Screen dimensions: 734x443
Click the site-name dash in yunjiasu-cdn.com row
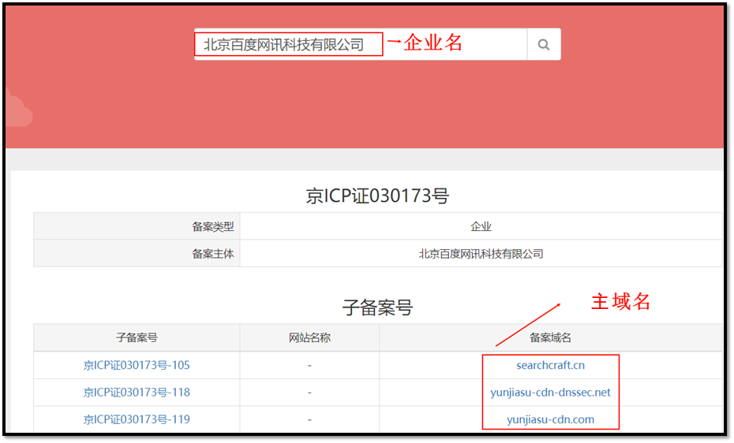[309, 419]
